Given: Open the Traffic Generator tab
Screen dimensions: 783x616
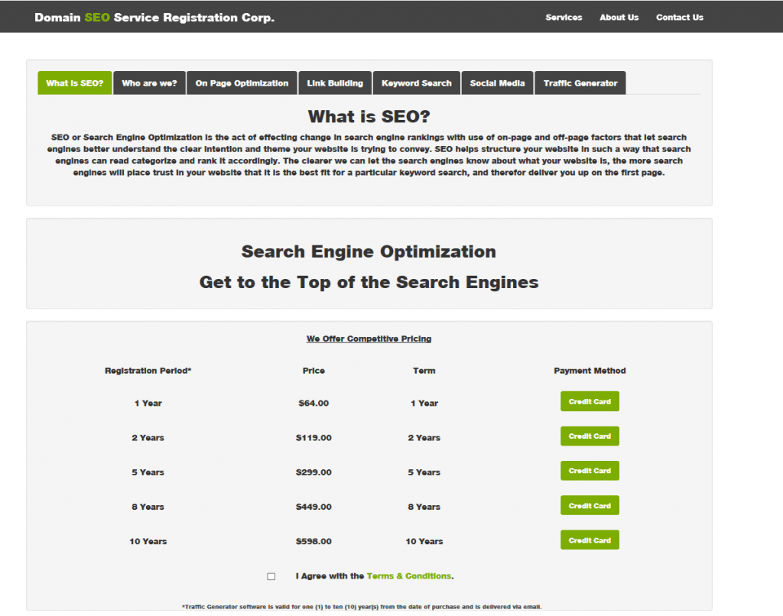Looking at the screenshot, I should pos(580,83).
